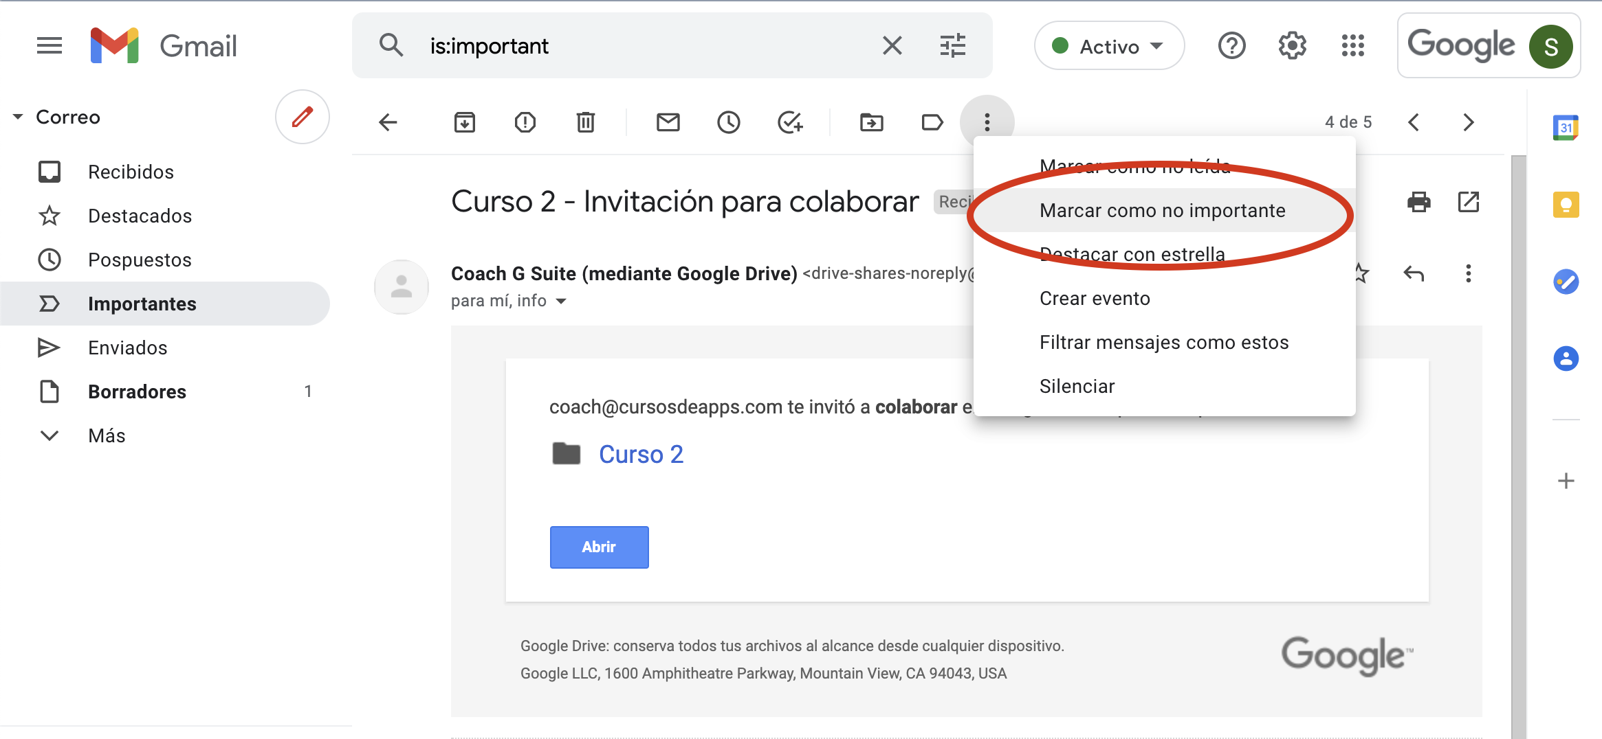
Task: Click the '4 de 5' counter
Action: pos(1348,122)
